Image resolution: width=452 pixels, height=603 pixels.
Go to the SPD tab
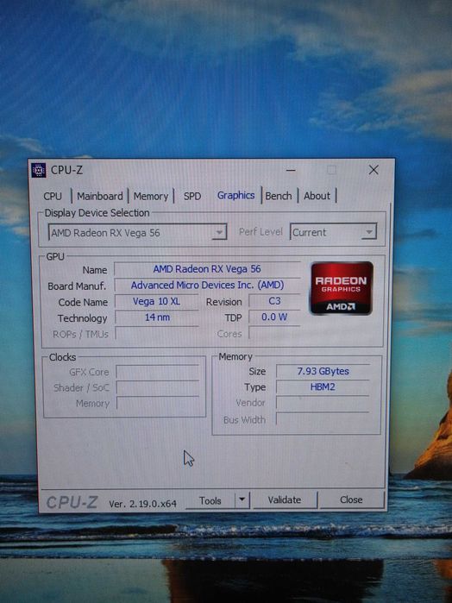[x=192, y=196]
